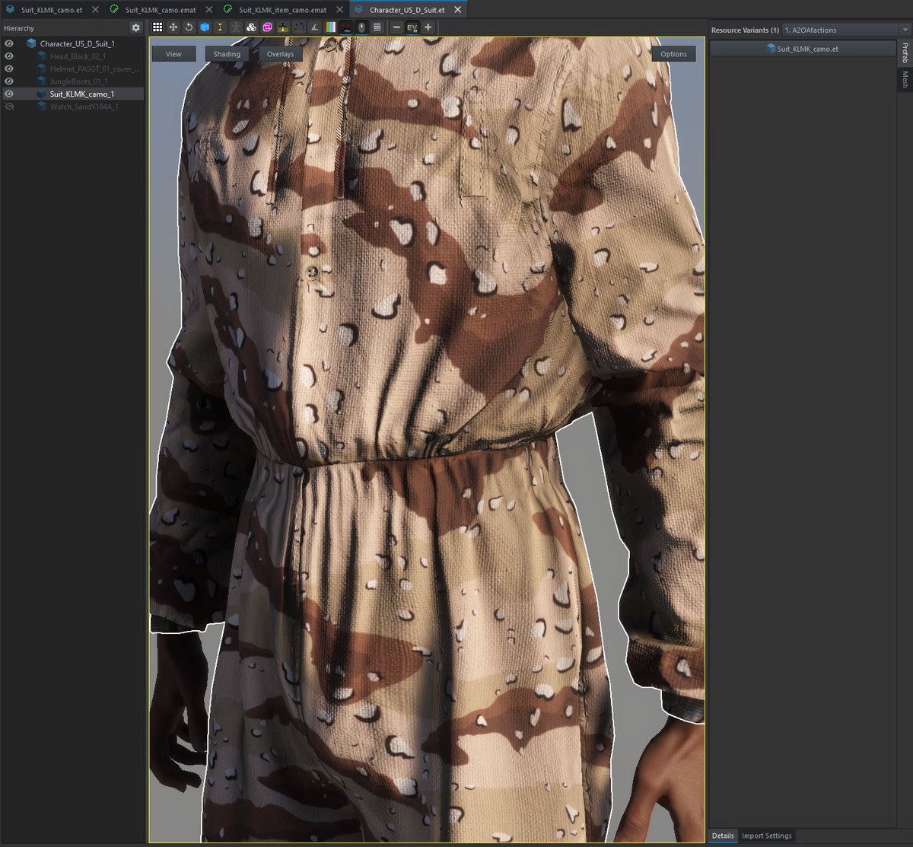This screenshot has width=913, height=847.
Task: Toggle the grid icon in viewport toolbar
Action: pos(157,27)
